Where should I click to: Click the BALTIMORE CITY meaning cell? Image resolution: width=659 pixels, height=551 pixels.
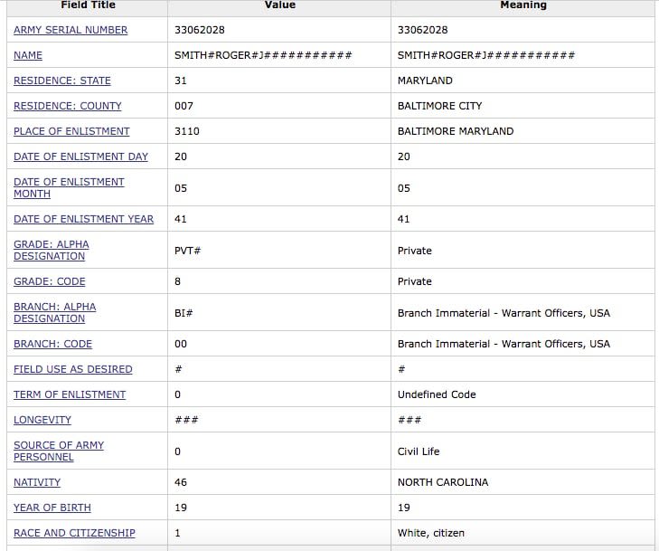point(439,106)
